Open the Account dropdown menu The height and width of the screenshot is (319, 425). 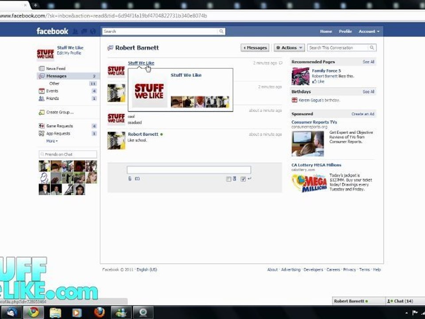(x=369, y=31)
